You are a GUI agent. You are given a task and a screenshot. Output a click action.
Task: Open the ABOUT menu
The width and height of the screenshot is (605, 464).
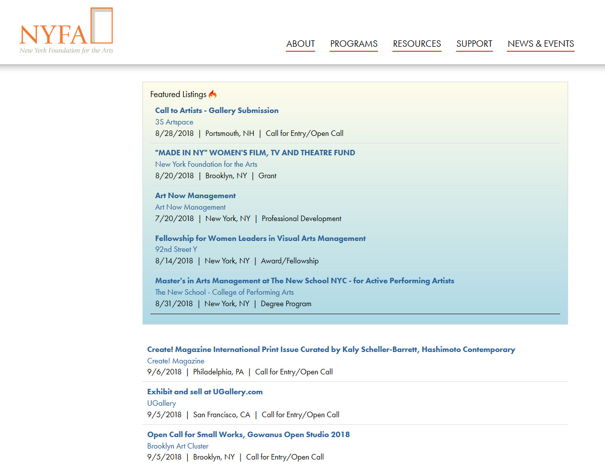click(x=300, y=44)
